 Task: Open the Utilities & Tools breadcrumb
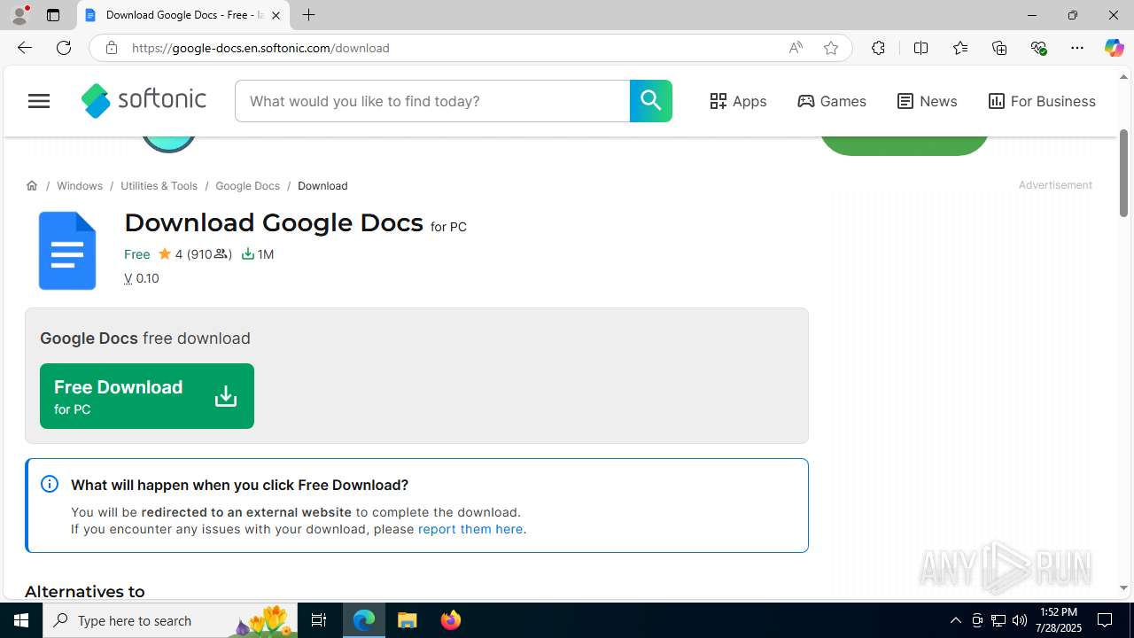(159, 186)
